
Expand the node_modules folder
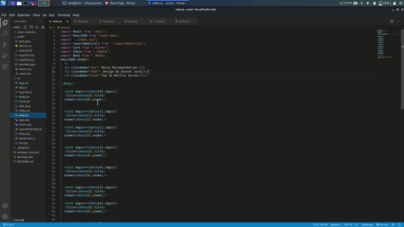(x=26, y=32)
